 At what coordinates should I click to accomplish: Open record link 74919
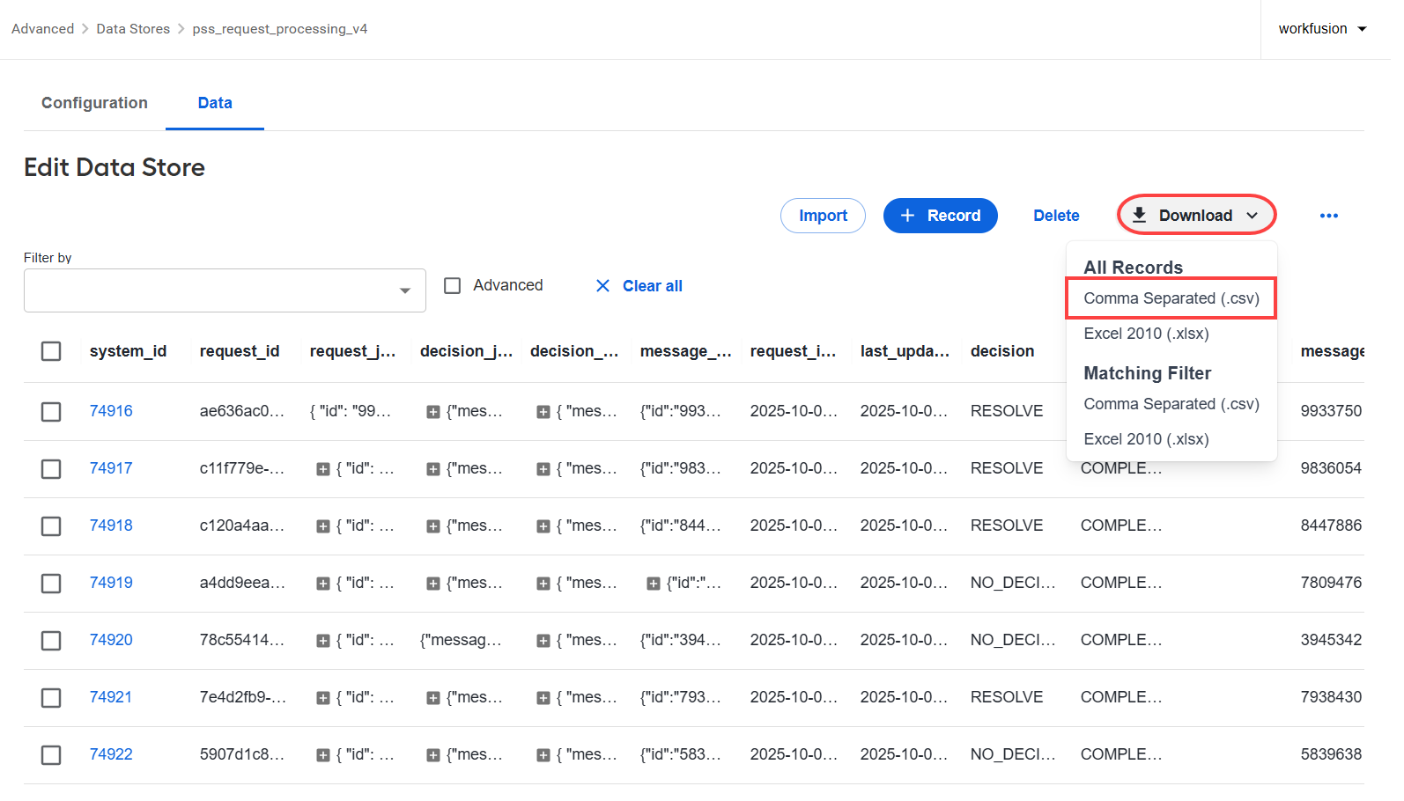111,583
